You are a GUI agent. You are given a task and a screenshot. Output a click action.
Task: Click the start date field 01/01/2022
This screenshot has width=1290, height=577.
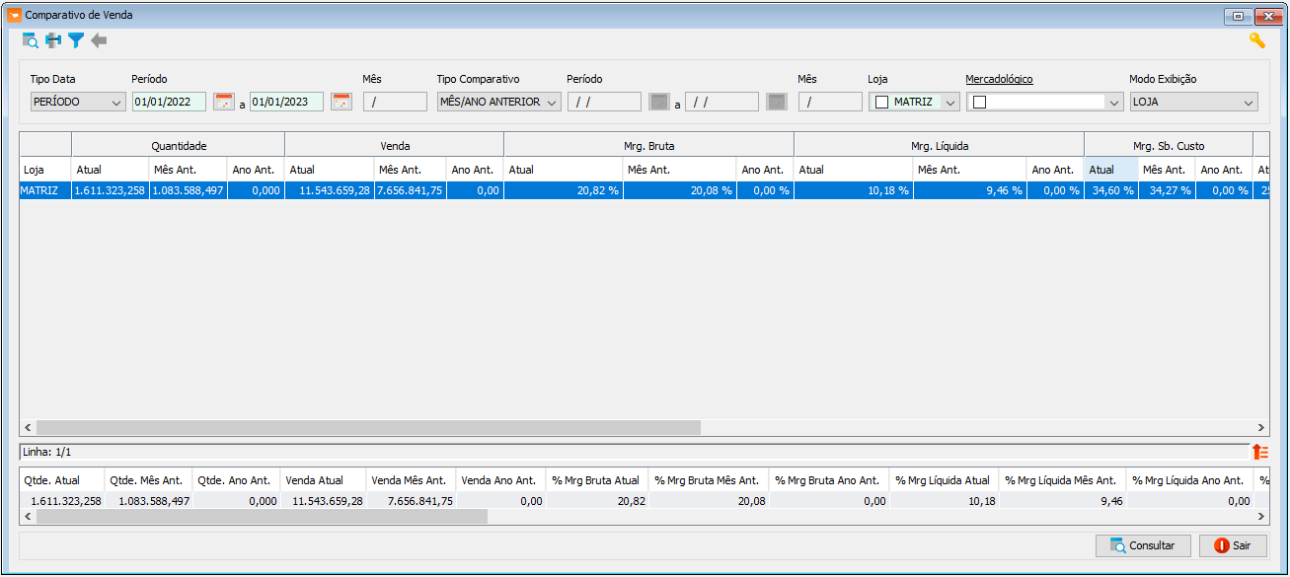click(x=169, y=102)
